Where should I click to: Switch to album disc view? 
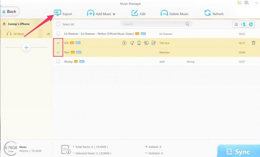[x=251, y=24]
